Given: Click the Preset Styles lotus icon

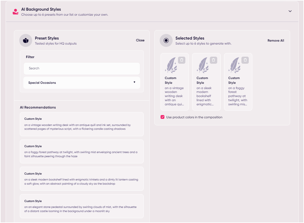Looking at the screenshot, I should pos(26,40).
